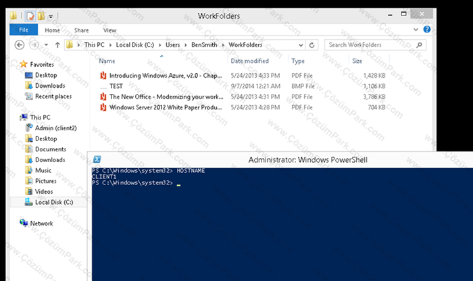Open the Explorer Help icon

[427, 29]
